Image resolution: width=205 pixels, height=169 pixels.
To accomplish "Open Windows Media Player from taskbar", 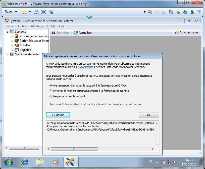I will tap(55, 162).
